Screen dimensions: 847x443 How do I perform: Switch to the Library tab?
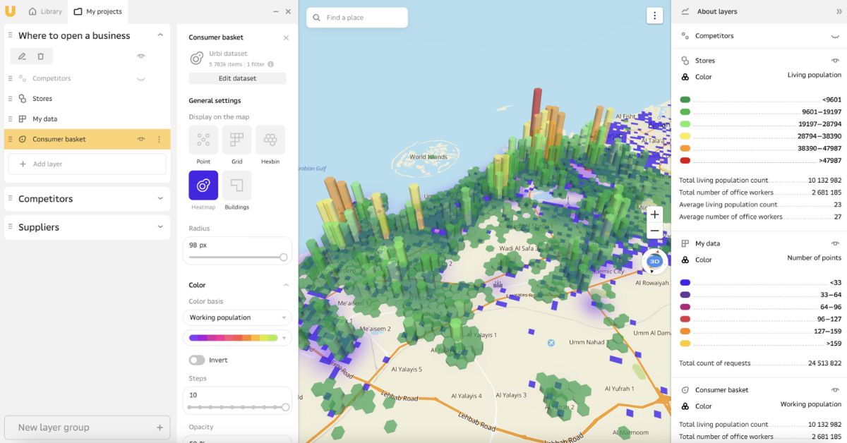coord(45,11)
